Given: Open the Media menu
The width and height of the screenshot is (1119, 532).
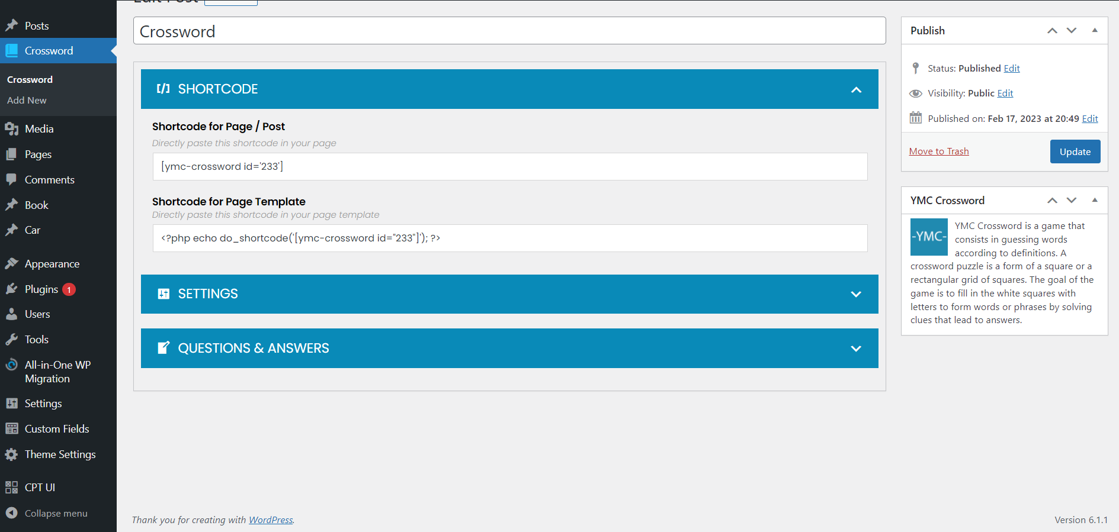Looking at the screenshot, I should [58, 129].
